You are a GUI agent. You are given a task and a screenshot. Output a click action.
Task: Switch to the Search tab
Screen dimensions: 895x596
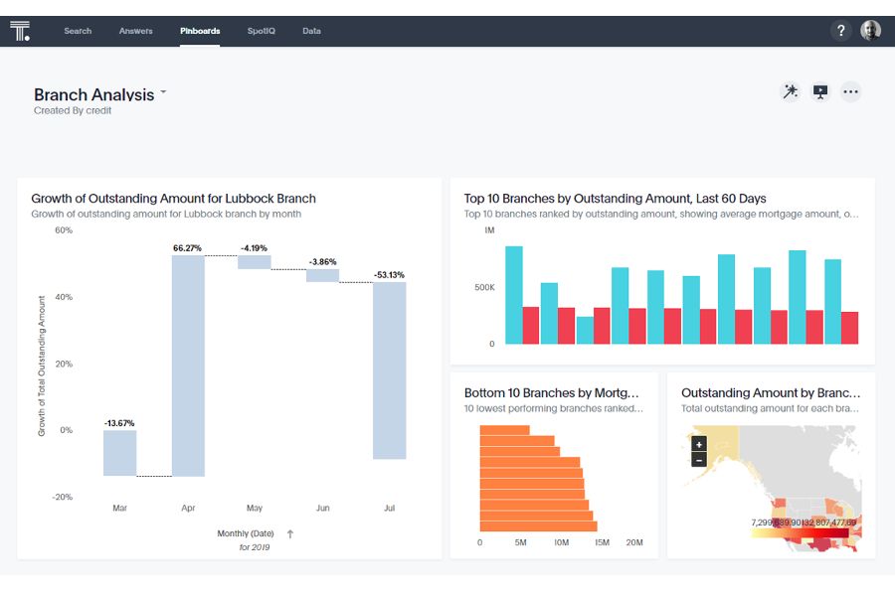pos(78,31)
